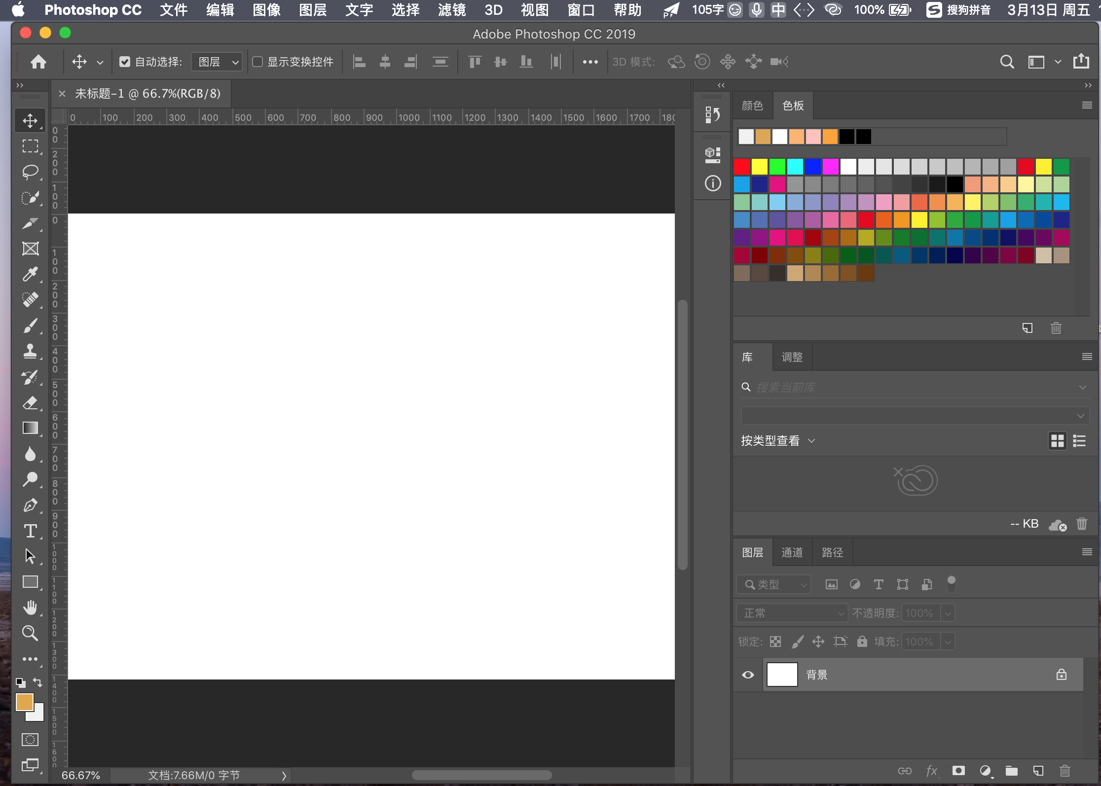Select the Clone Stamp tool
Viewport: 1101px width, 786px height.
click(30, 351)
